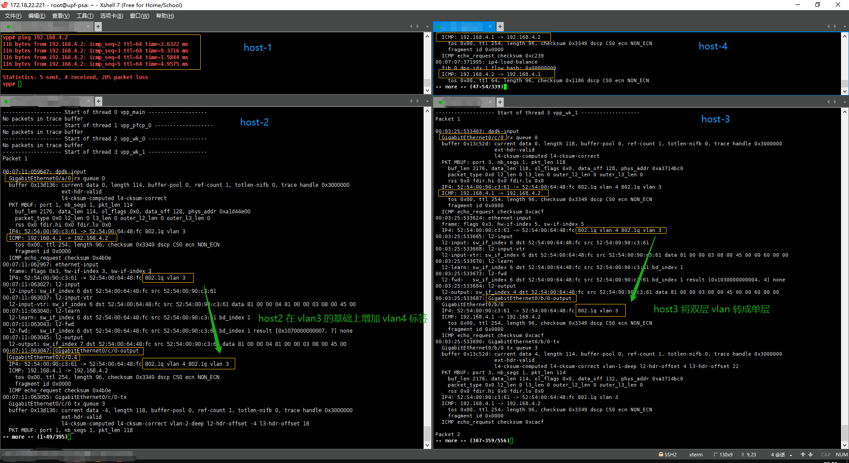Open the 工具(T) menu
The width and height of the screenshot is (849, 463).
85,16
